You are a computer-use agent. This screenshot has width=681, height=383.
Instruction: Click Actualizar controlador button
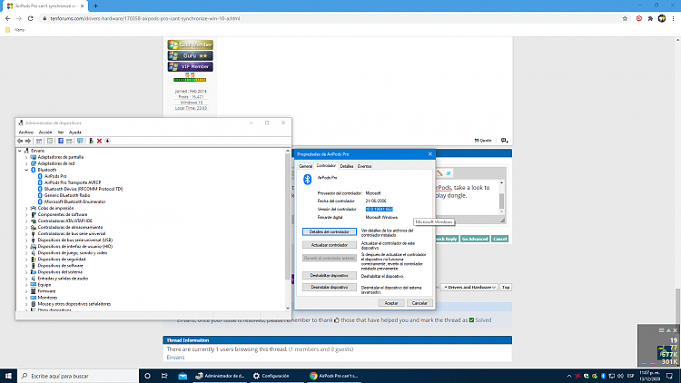tap(330, 245)
